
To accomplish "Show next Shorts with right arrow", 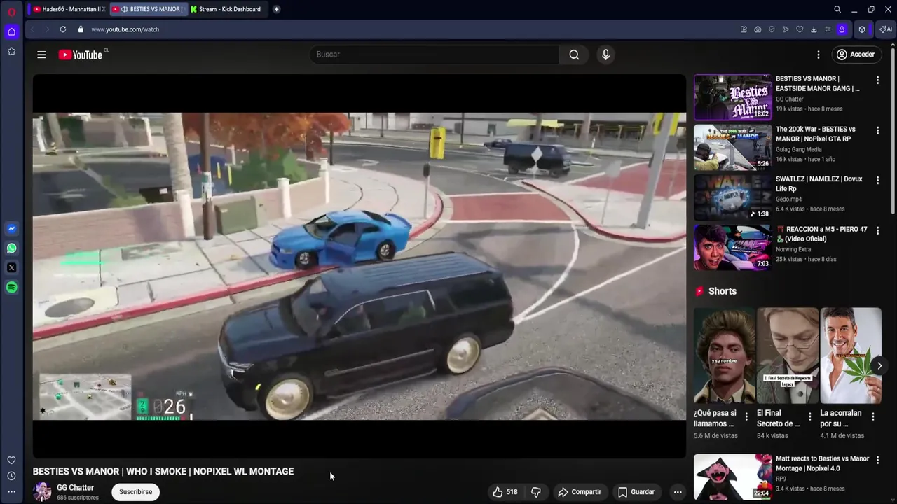I will 879,365.
